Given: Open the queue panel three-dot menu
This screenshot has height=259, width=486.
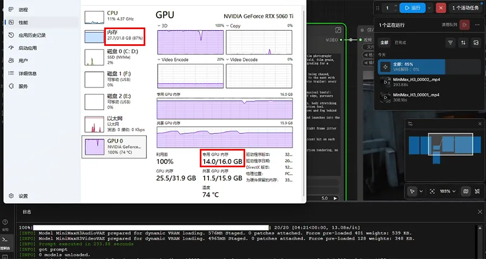Looking at the screenshot, I should tap(477, 25).
